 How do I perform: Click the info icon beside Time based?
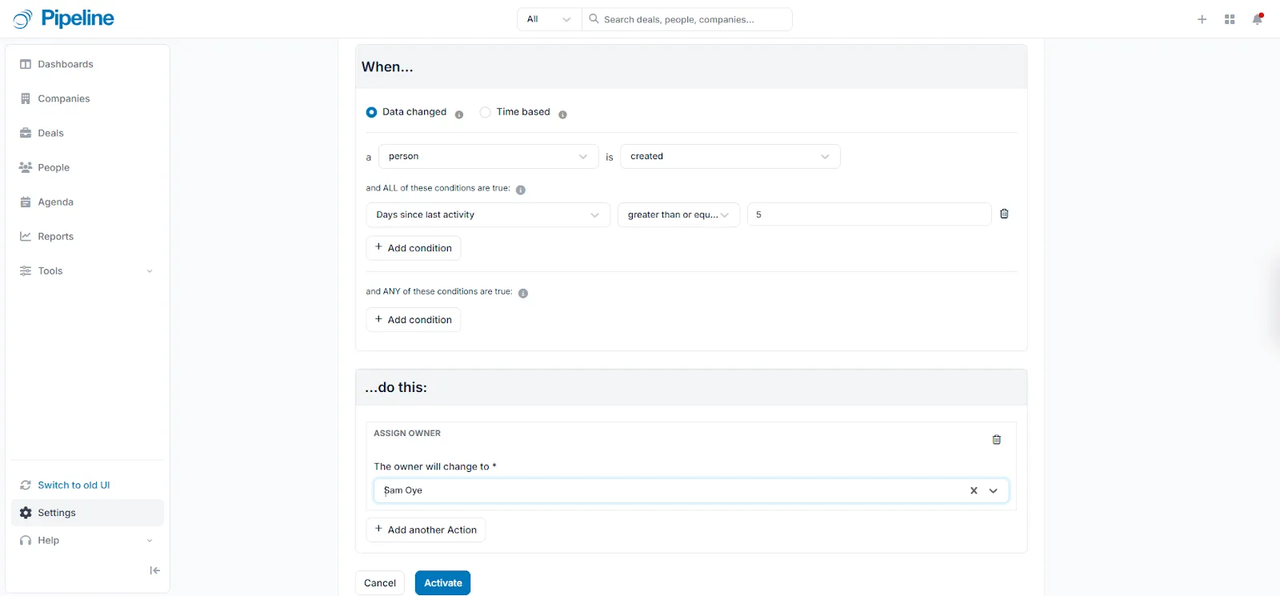[562, 114]
